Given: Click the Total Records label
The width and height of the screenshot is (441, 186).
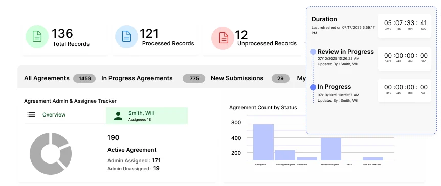Looking at the screenshot, I should pyautogui.click(x=71, y=44).
